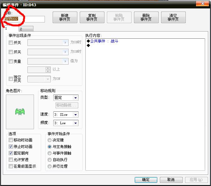
Task: Open the 类型 movement type dropdown
Action: tap(66, 98)
